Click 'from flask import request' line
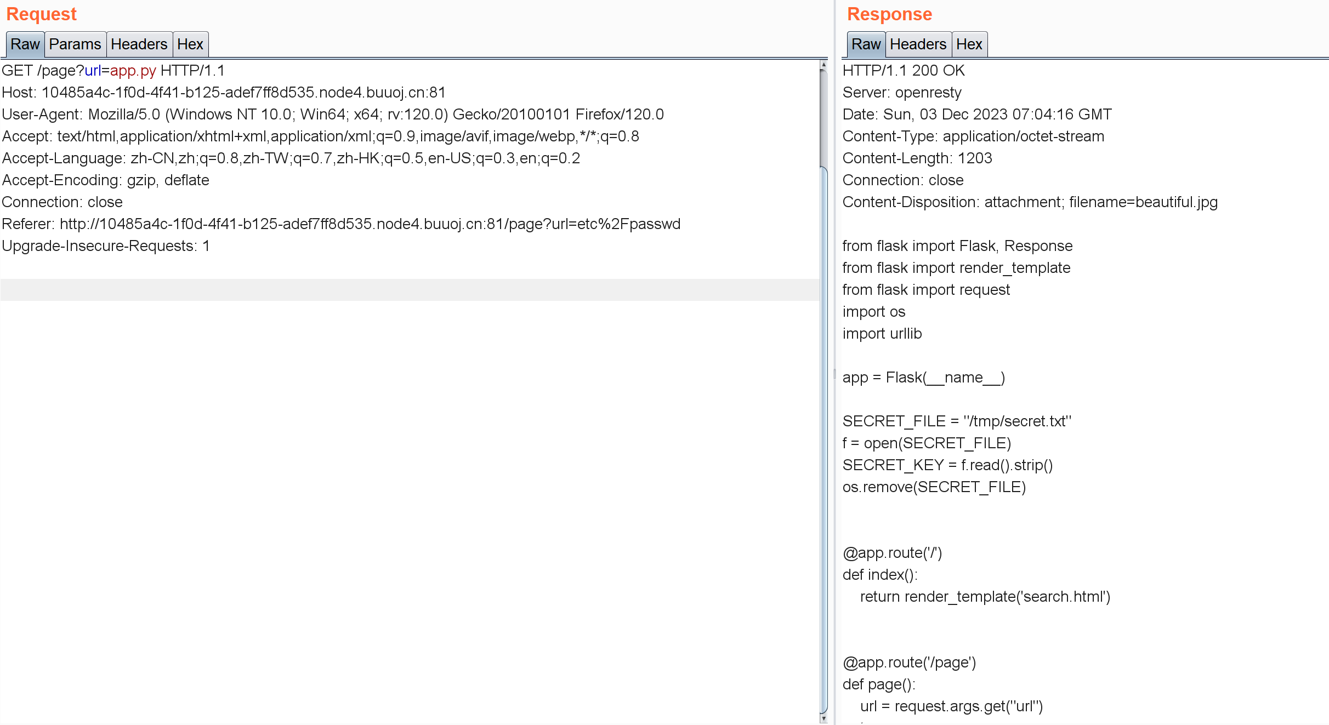Viewport: 1329px width, 725px height. [x=926, y=290]
